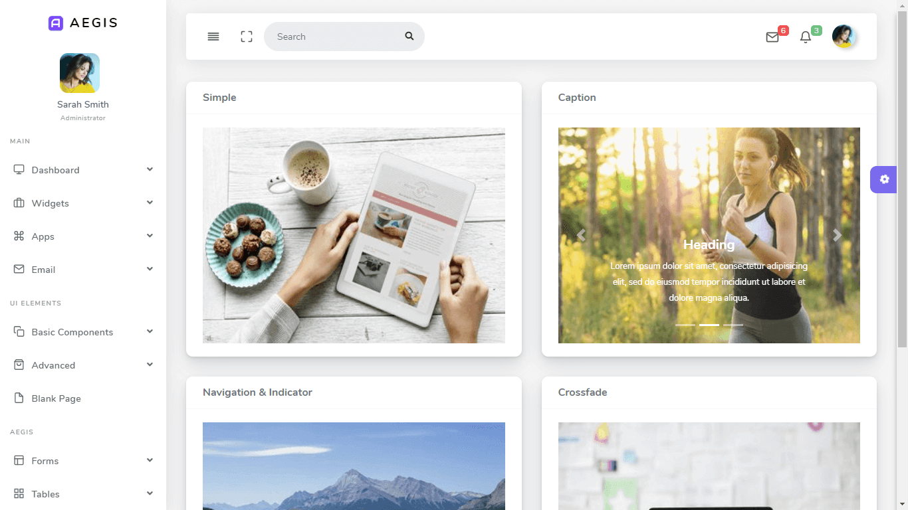Click the Crossfade carousel image
This screenshot has height=510, width=908.
pos(709,466)
